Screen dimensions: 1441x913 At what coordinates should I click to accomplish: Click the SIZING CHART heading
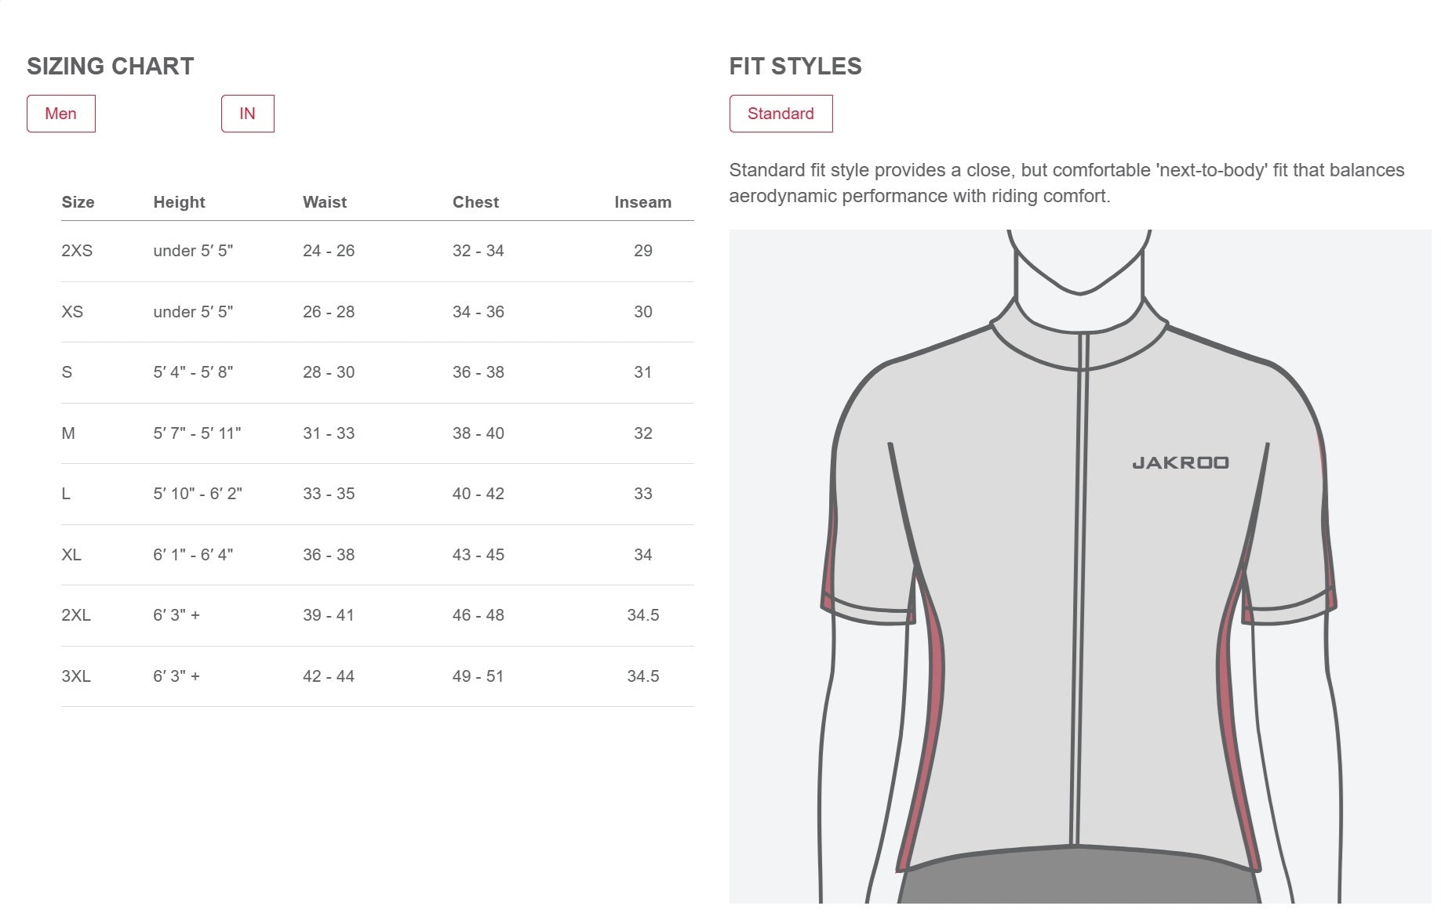pos(111,67)
